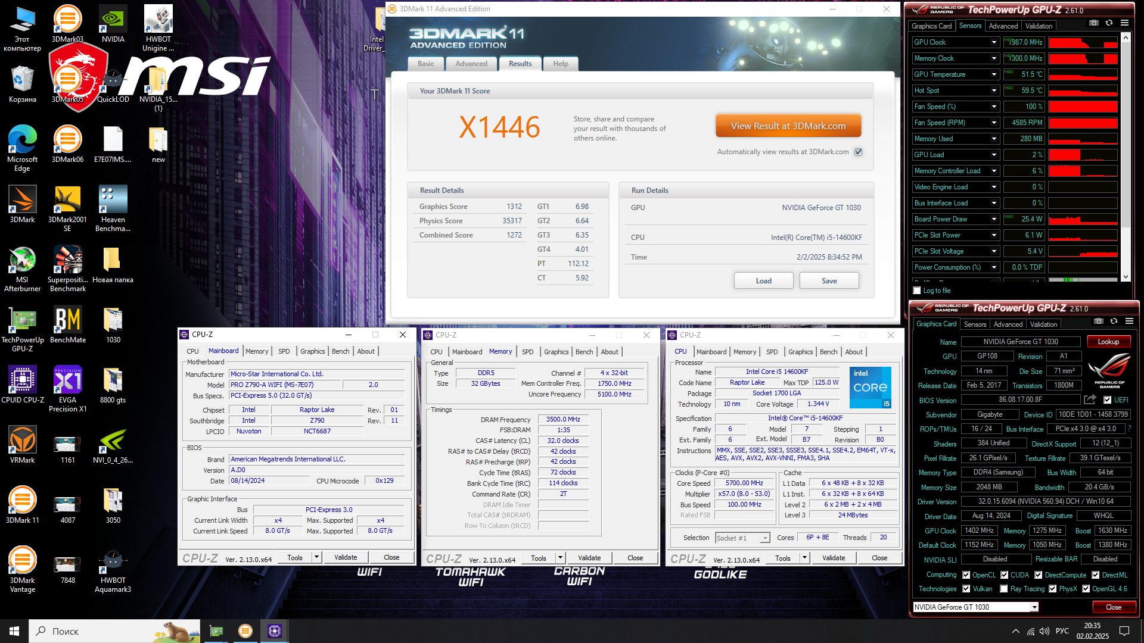The image size is (1144, 643).
Task: Launch Microsoft Edge from desktop
Action: click(22, 148)
